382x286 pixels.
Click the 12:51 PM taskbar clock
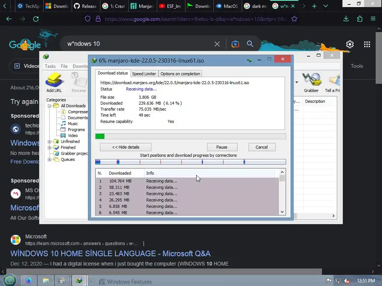(366, 281)
